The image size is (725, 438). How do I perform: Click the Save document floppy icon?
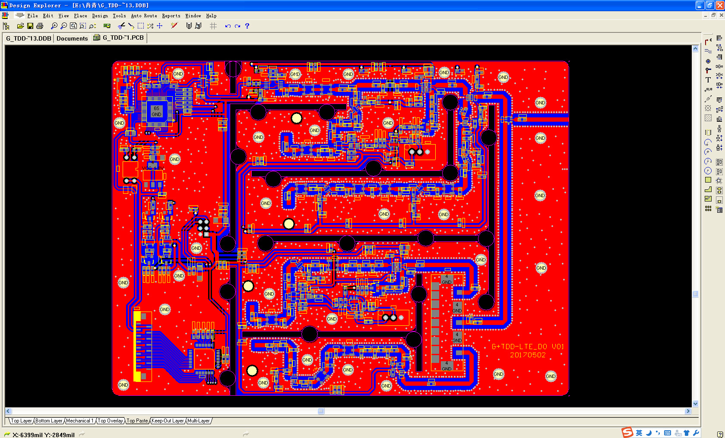30,26
